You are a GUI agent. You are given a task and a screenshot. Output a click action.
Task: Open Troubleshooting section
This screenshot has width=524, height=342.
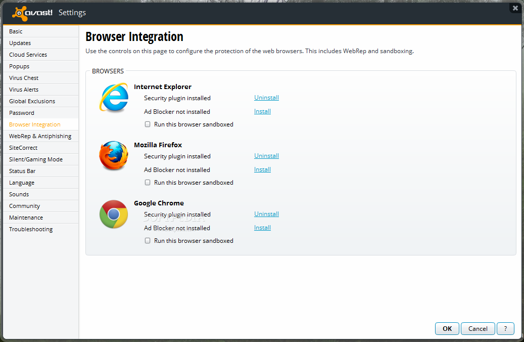tap(41, 230)
